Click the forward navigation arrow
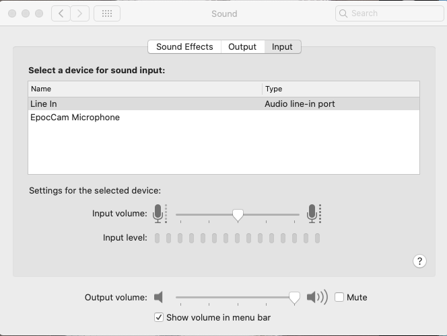 80,13
